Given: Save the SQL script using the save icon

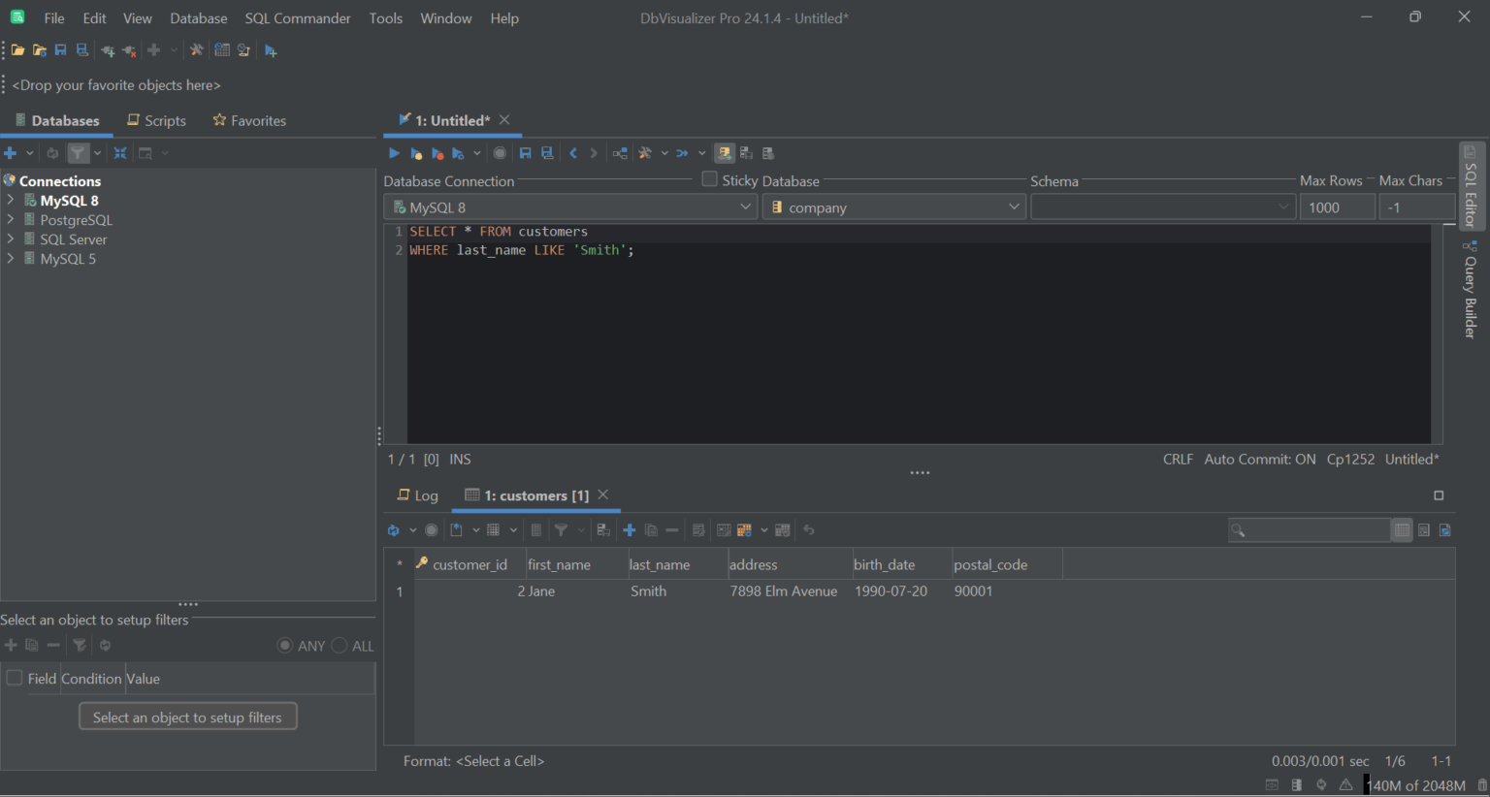Looking at the screenshot, I should [525, 152].
